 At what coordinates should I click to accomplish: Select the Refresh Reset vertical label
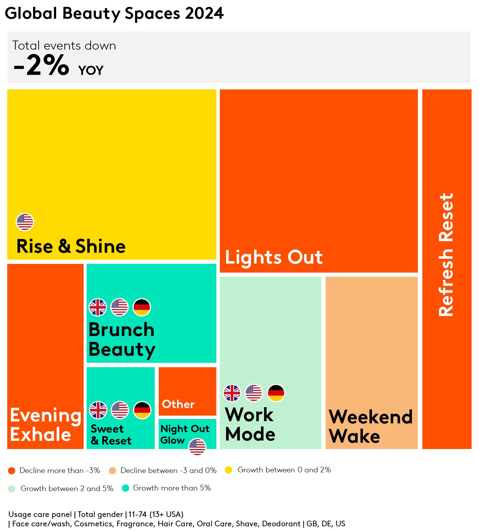[x=446, y=255]
